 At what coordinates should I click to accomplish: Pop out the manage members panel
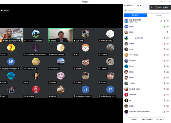pyautogui.click(x=138, y=6)
